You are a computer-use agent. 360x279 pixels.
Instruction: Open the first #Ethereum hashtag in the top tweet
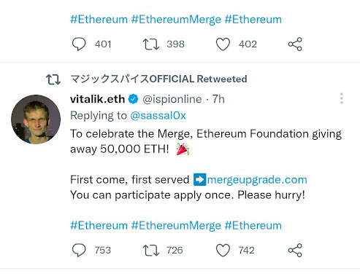(x=99, y=20)
